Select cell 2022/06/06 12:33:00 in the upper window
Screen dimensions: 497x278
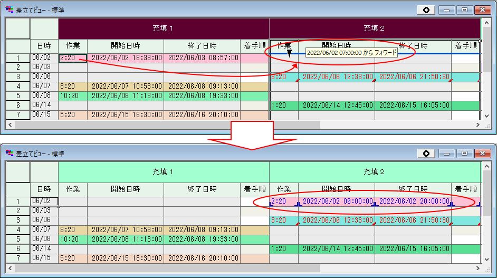(x=337, y=76)
